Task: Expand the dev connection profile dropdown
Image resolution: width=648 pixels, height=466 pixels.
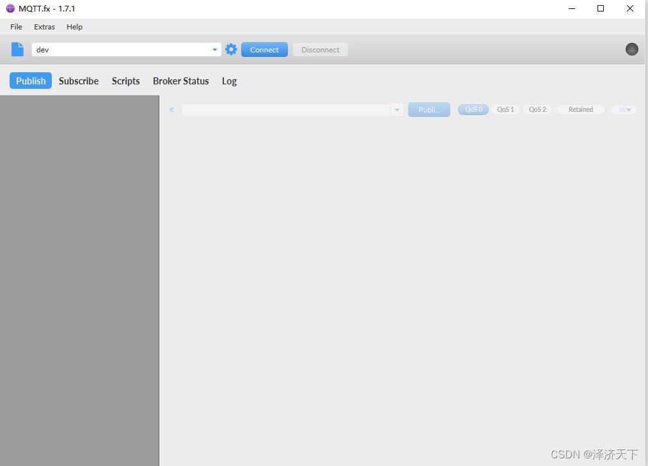Action: pyautogui.click(x=214, y=50)
